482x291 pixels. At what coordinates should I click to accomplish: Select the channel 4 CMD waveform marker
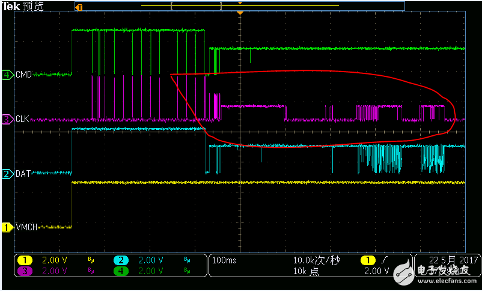(x=8, y=75)
